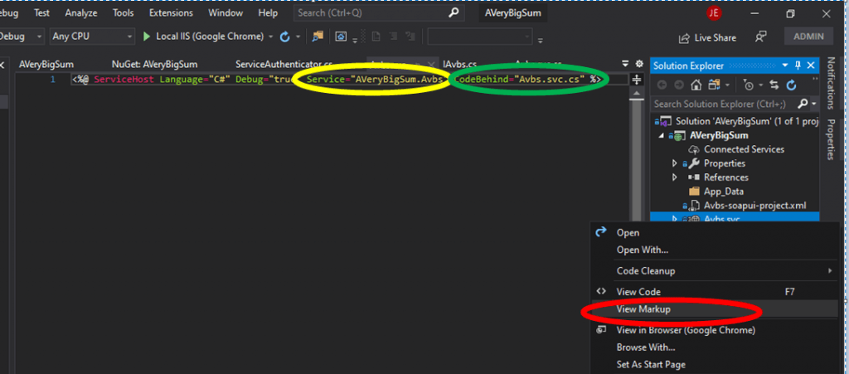
Task: Open the Code Cleanup submenu arrow
Action: coord(829,270)
